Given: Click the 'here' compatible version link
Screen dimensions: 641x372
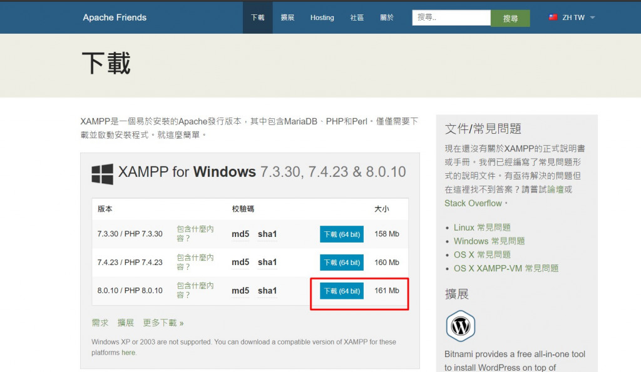Looking at the screenshot, I should pos(128,353).
